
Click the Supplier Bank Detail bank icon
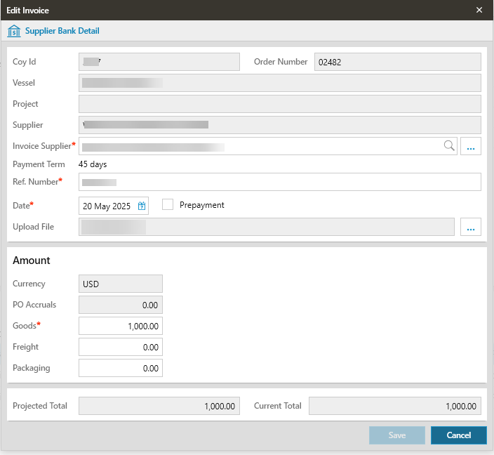coord(14,31)
